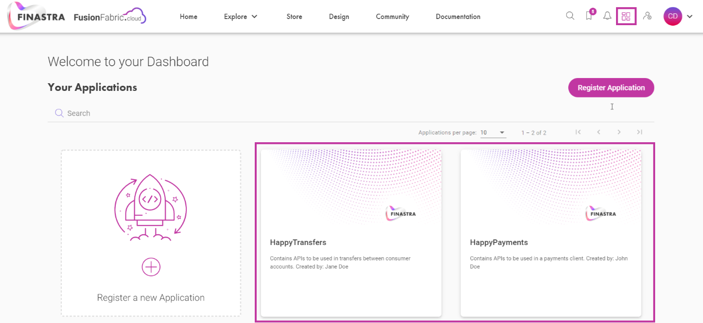The image size is (703, 323).
Task: Click the magnifier icon in the search field
Action: pyautogui.click(x=59, y=113)
